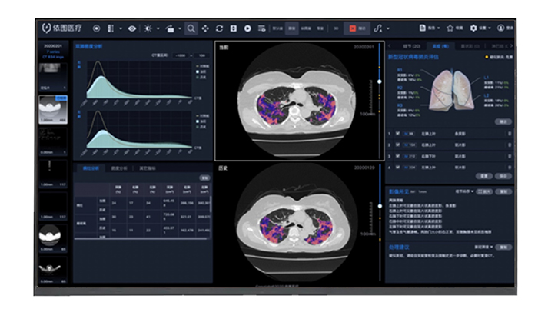Image resolution: width=538 pixels, height=309 pixels.
Task: Select the magnifier zoom tool
Action: (x=191, y=28)
